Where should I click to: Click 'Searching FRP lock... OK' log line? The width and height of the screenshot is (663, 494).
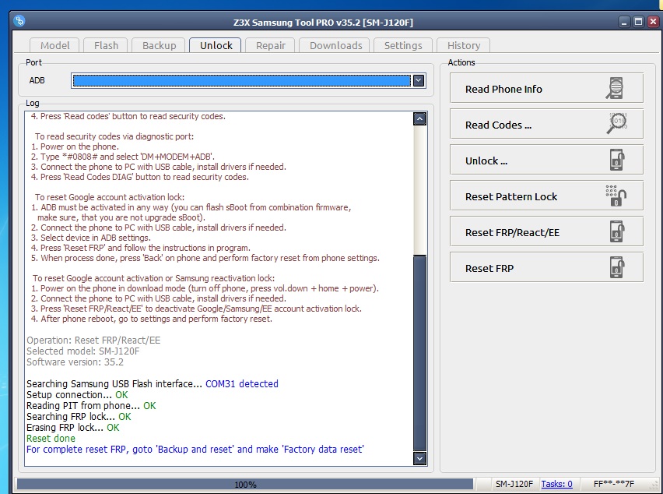tap(79, 417)
